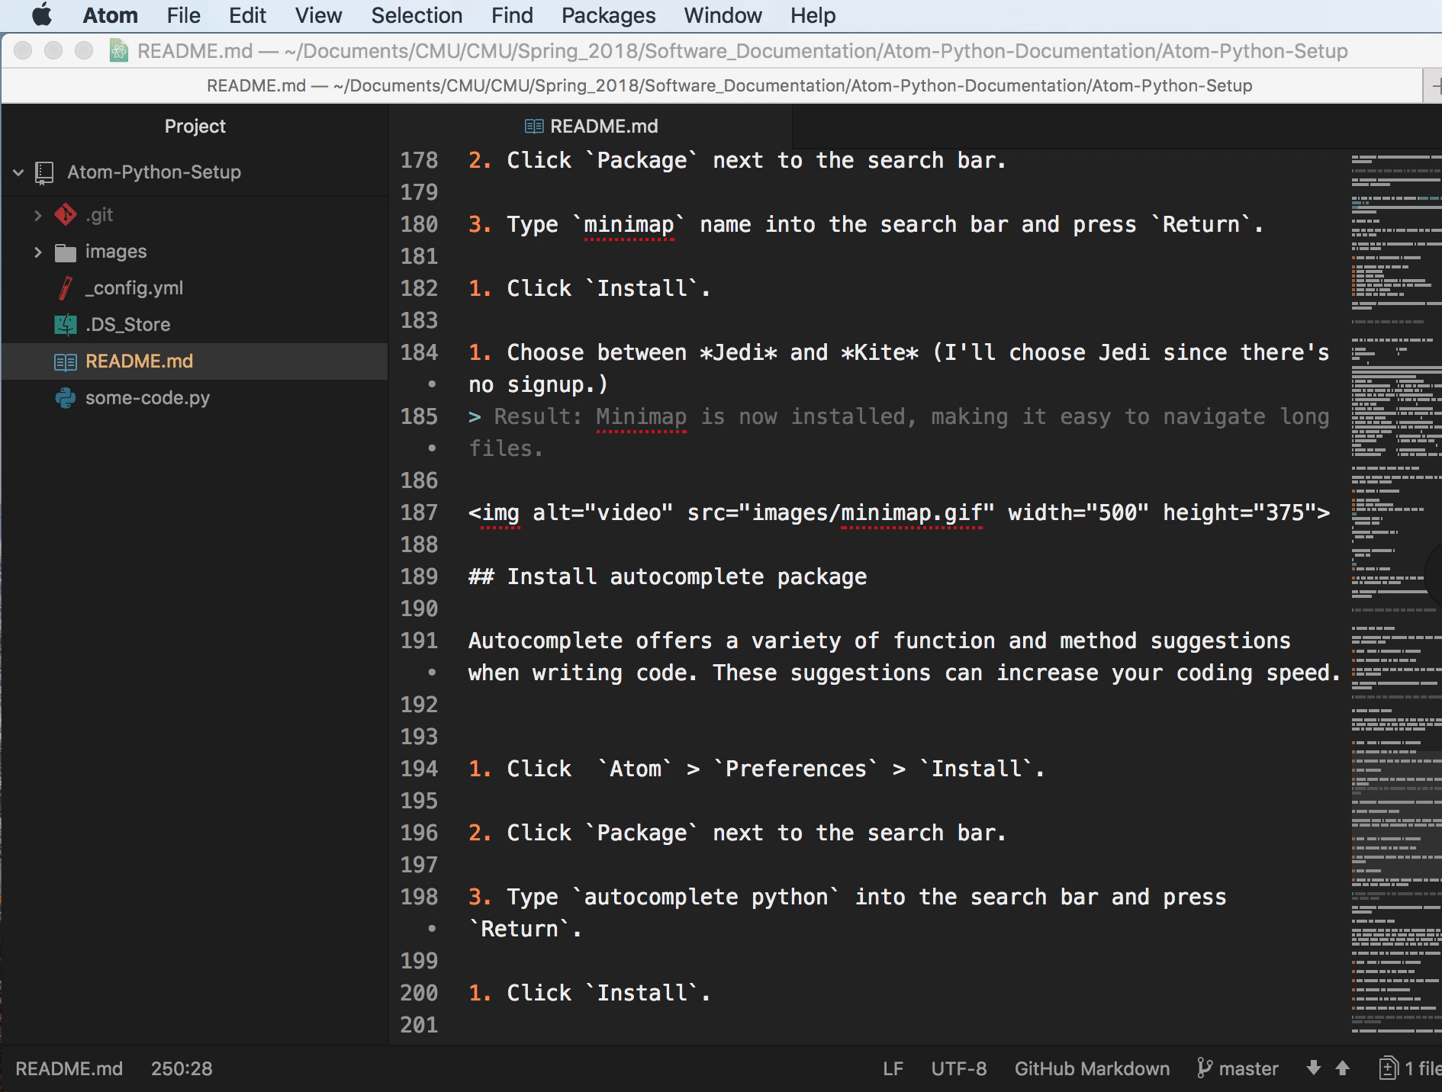The width and height of the screenshot is (1442, 1092).
Task: Open the Edit menu
Action: point(247,15)
